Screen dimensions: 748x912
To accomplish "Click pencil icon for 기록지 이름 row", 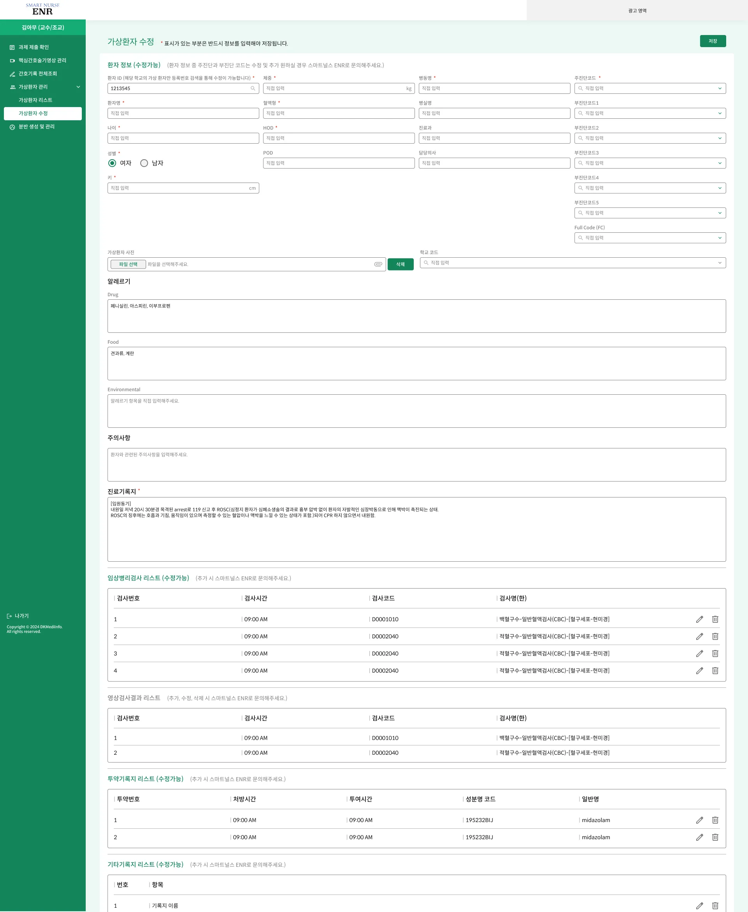I will click(699, 905).
